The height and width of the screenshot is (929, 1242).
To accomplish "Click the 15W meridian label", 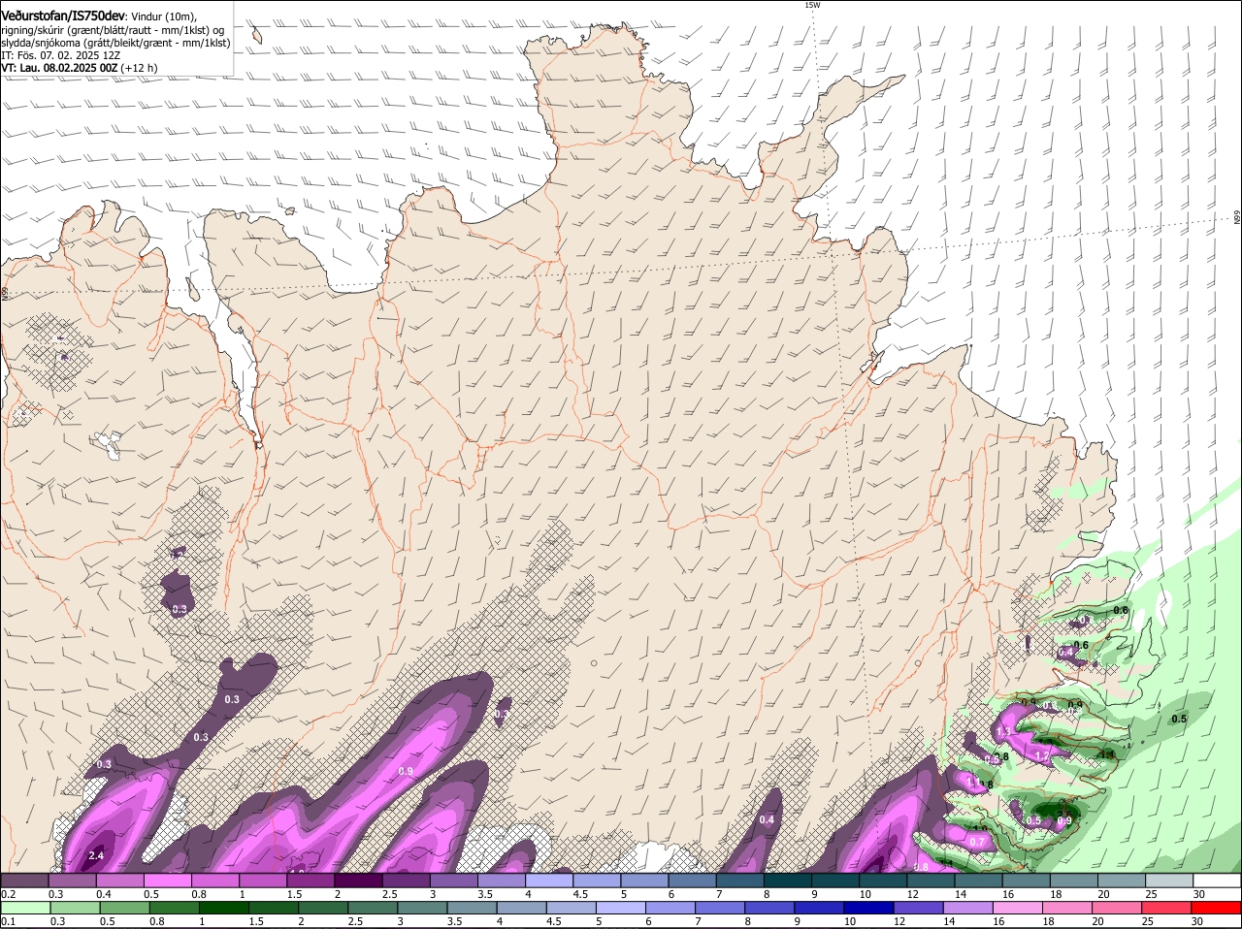I will 812,5.
